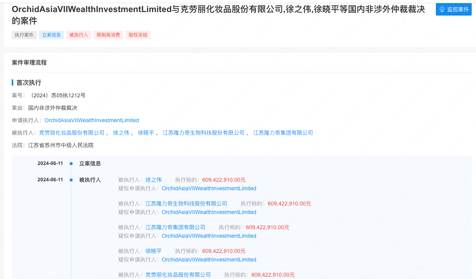Click the case number (2024)苏05执1212号
The image size is (476, 279).
57,95
